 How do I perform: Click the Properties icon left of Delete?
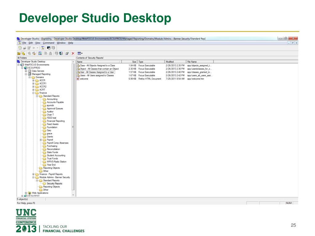click(x=67, y=53)
